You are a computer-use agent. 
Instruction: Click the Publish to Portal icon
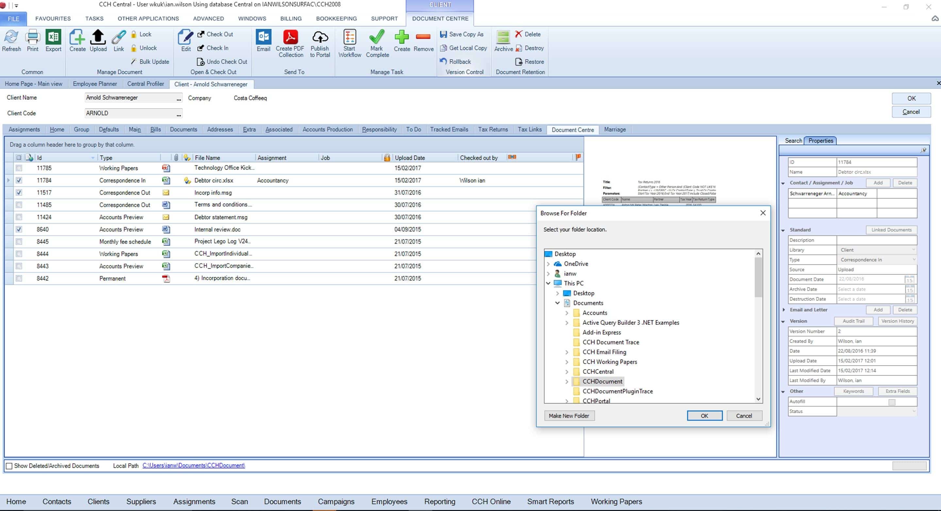(320, 37)
